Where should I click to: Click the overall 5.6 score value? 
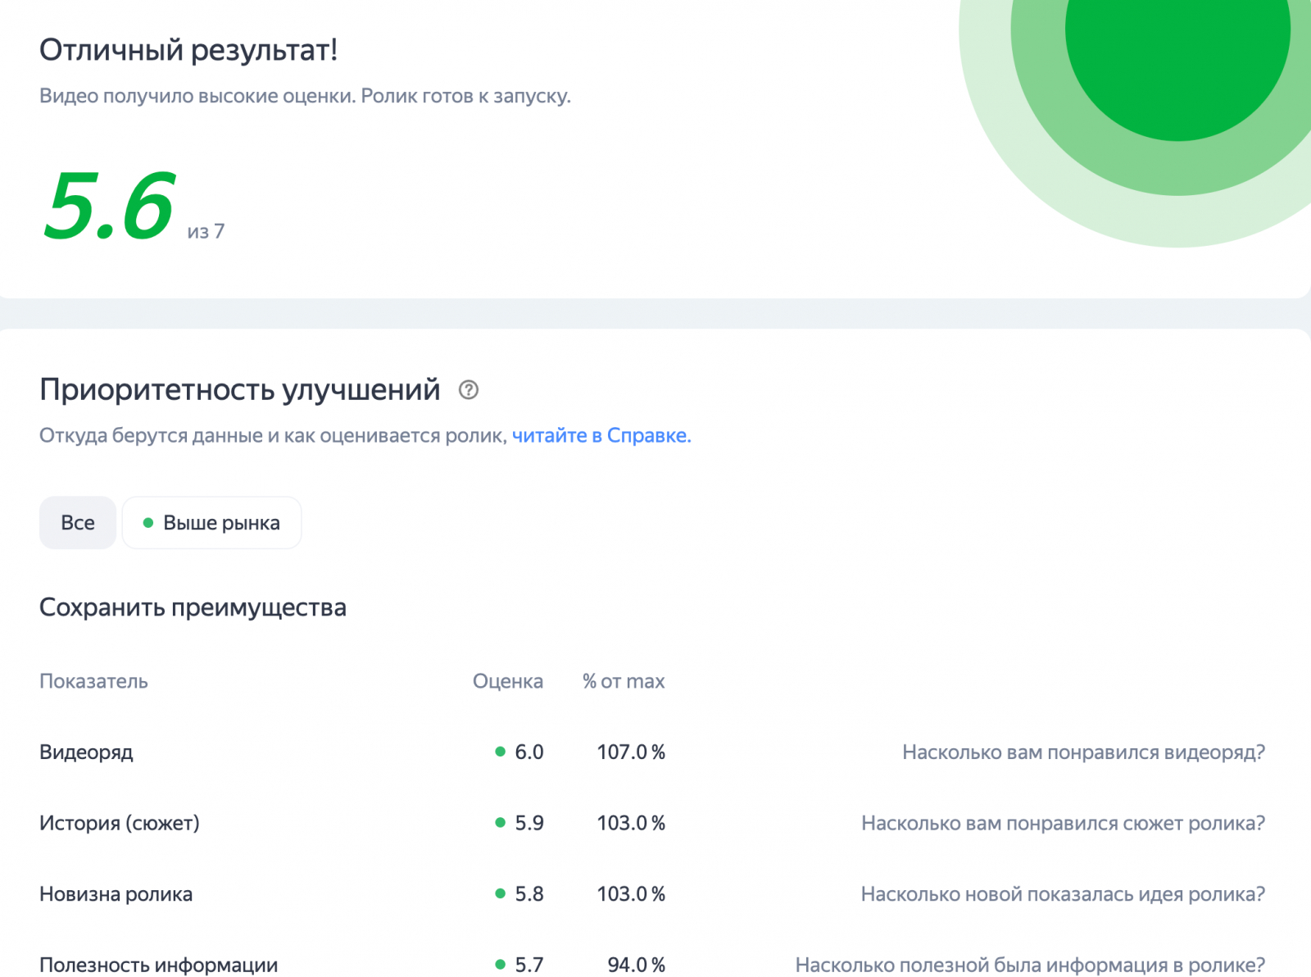(x=109, y=206)
